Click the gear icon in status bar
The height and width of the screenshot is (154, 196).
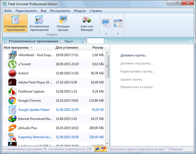click(97, 149)
